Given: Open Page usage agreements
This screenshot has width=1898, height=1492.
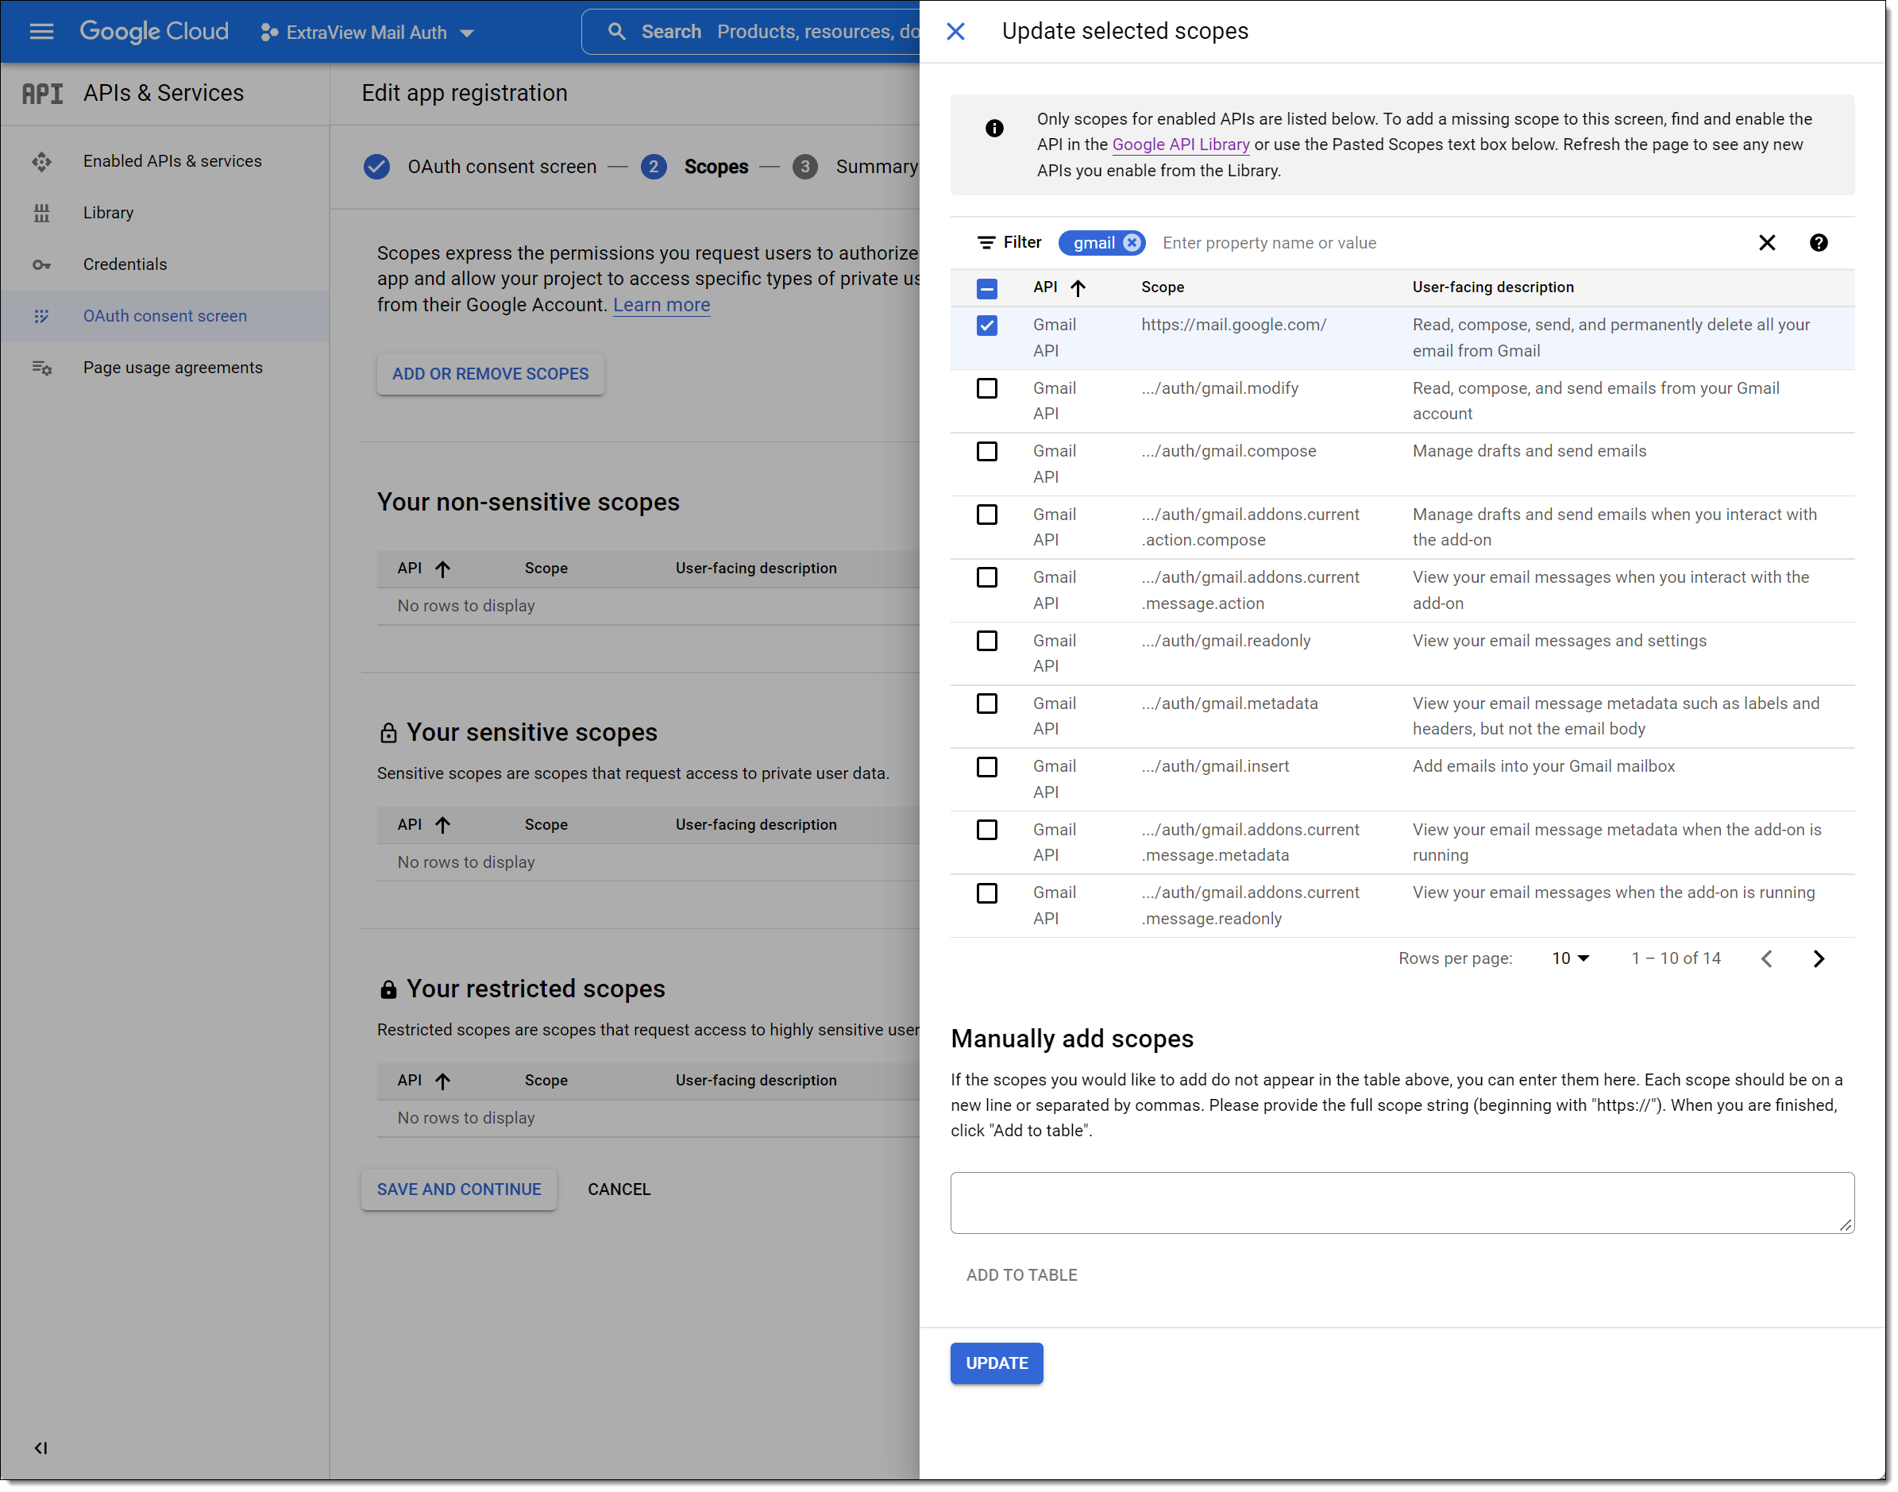Looking at the screenshot, I should [x=173, y=367].
